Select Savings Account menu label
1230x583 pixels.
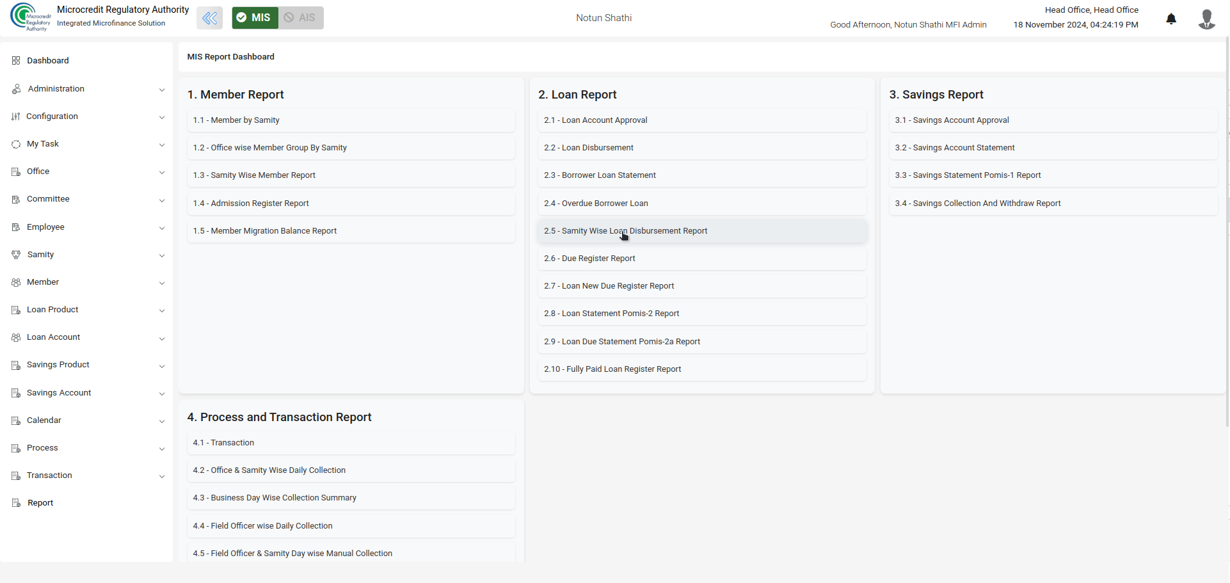(59, 393)
